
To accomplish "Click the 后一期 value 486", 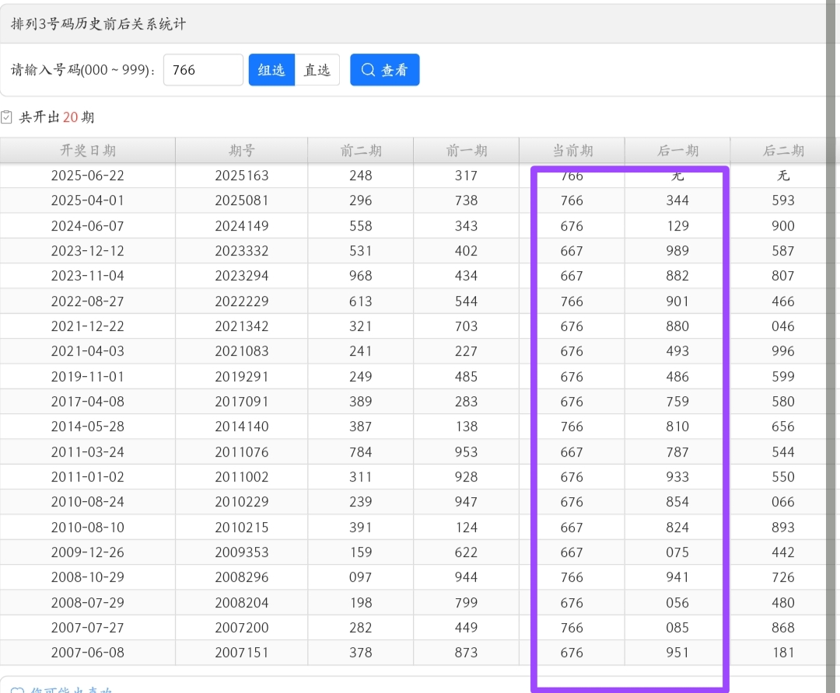I will tap(677, 377).
